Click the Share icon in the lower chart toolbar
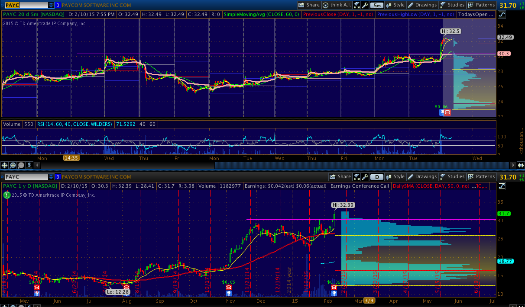Screen dimensions: 525x307 point(340,177)
